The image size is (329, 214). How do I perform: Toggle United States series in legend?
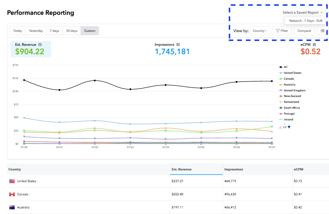[290, 73]
